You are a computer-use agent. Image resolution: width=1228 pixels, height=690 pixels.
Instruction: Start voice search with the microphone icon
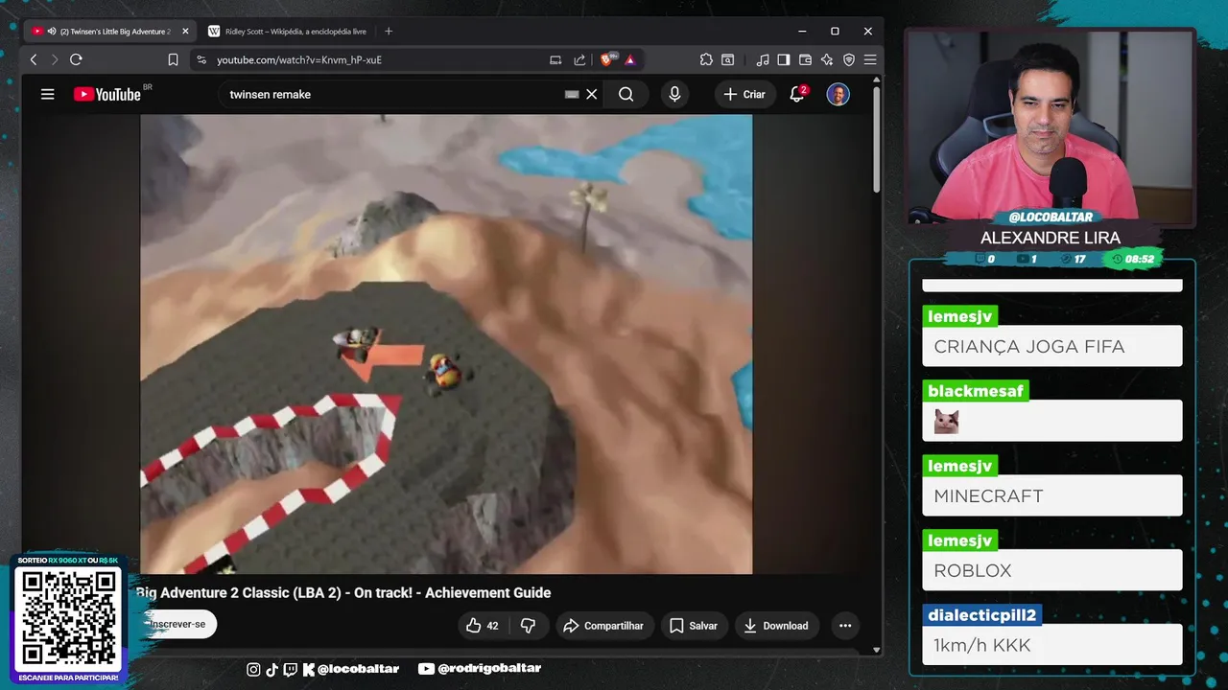[674, 94]
